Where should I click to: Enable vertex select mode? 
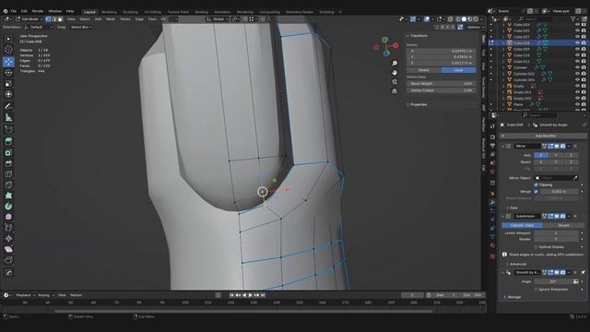pyautogui.click(x=48, y=19)
